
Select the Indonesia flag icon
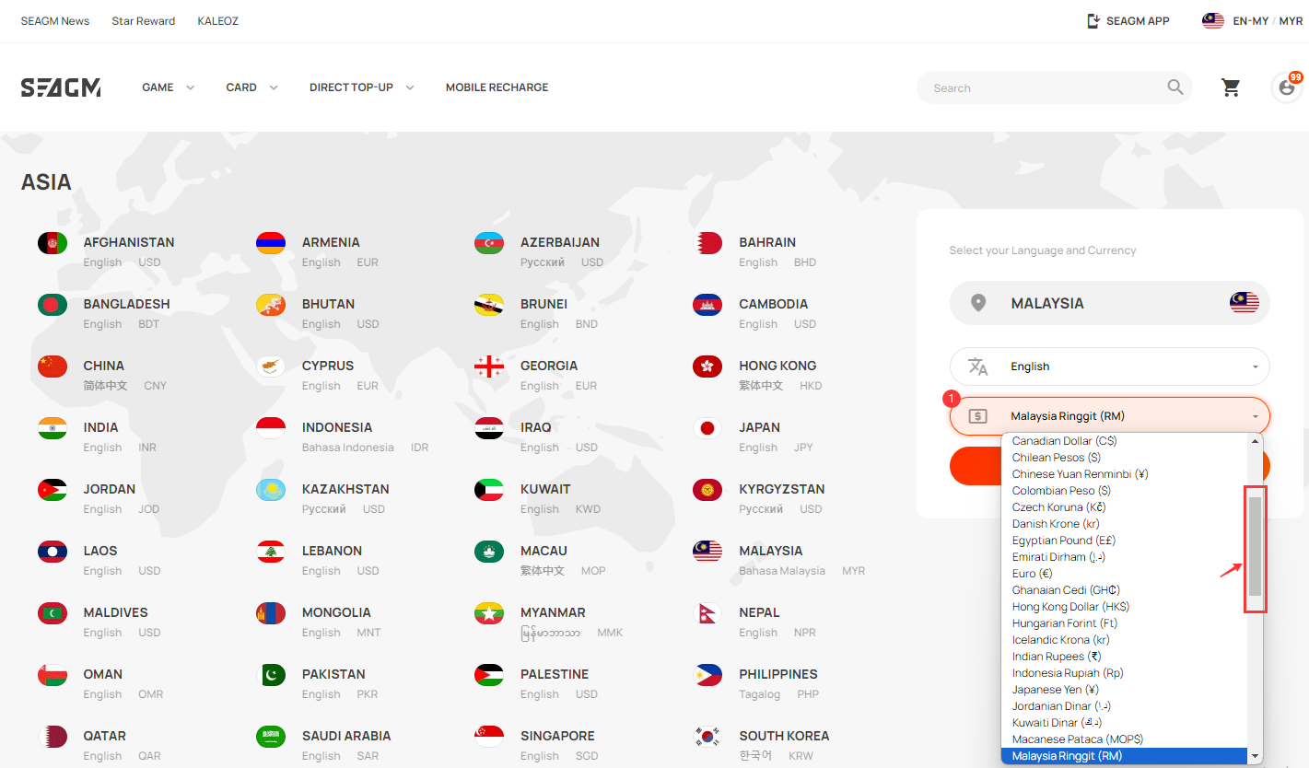(x=271, y=428)
